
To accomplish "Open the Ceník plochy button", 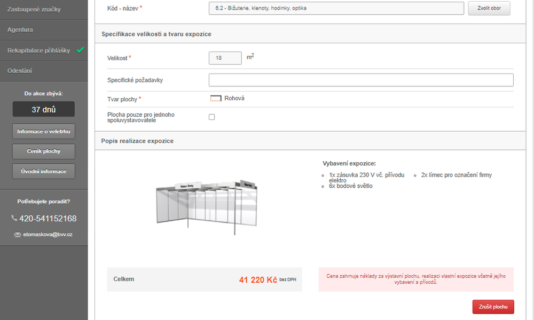I will tap(44, 151).
